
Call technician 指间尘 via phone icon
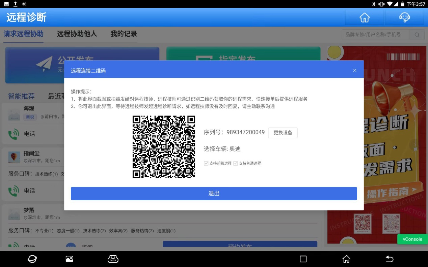(x=14, y=191)
